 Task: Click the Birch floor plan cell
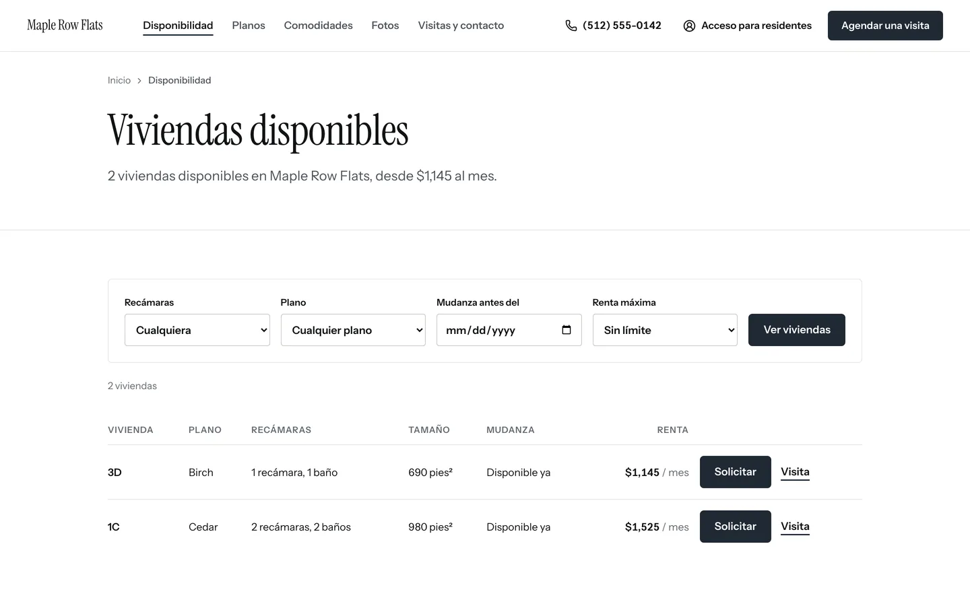tap(201, 473)
